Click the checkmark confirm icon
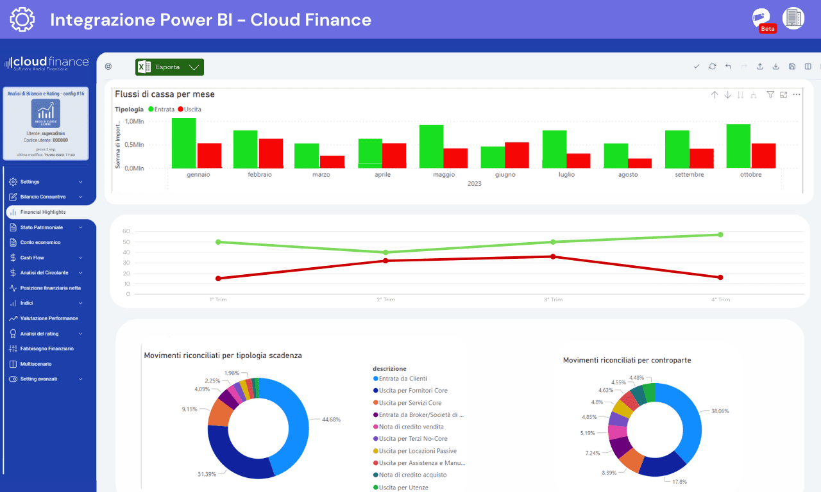The height and width of the screenshot is (492, 821). coord(697,67)
